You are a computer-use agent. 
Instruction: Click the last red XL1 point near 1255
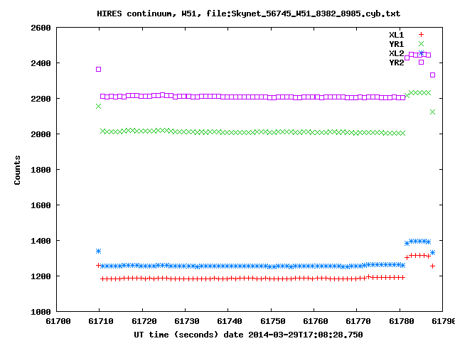point(433,266)
